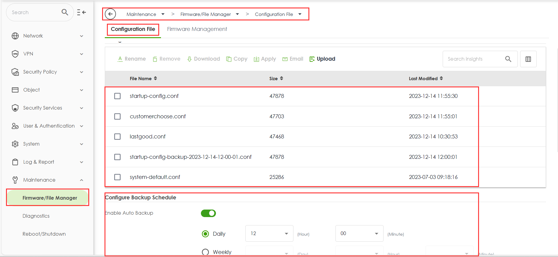
Task: Switch to Firmware Management tab
Action: (197, 29)
